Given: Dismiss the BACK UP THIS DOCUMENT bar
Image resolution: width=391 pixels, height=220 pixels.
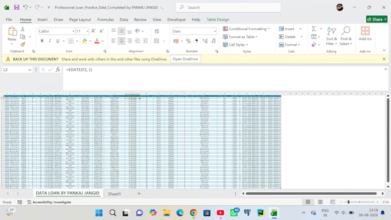Looking at the screenshot, I should click(384, 59).
